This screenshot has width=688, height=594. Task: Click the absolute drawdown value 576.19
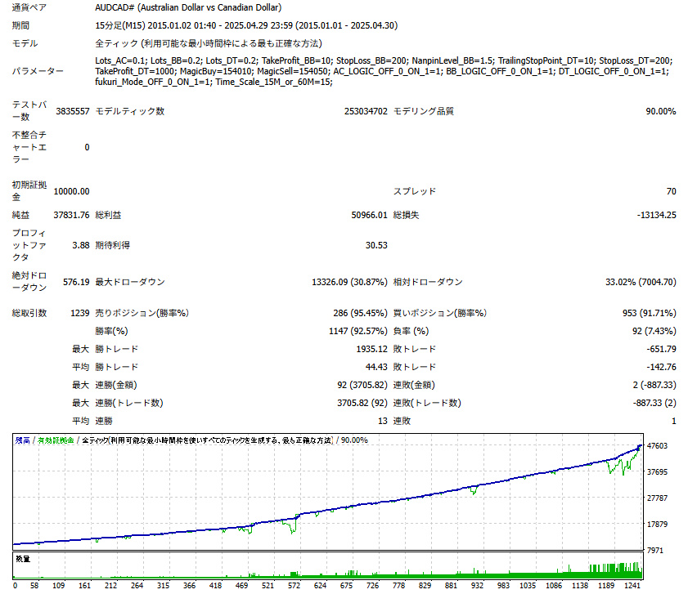76,283
